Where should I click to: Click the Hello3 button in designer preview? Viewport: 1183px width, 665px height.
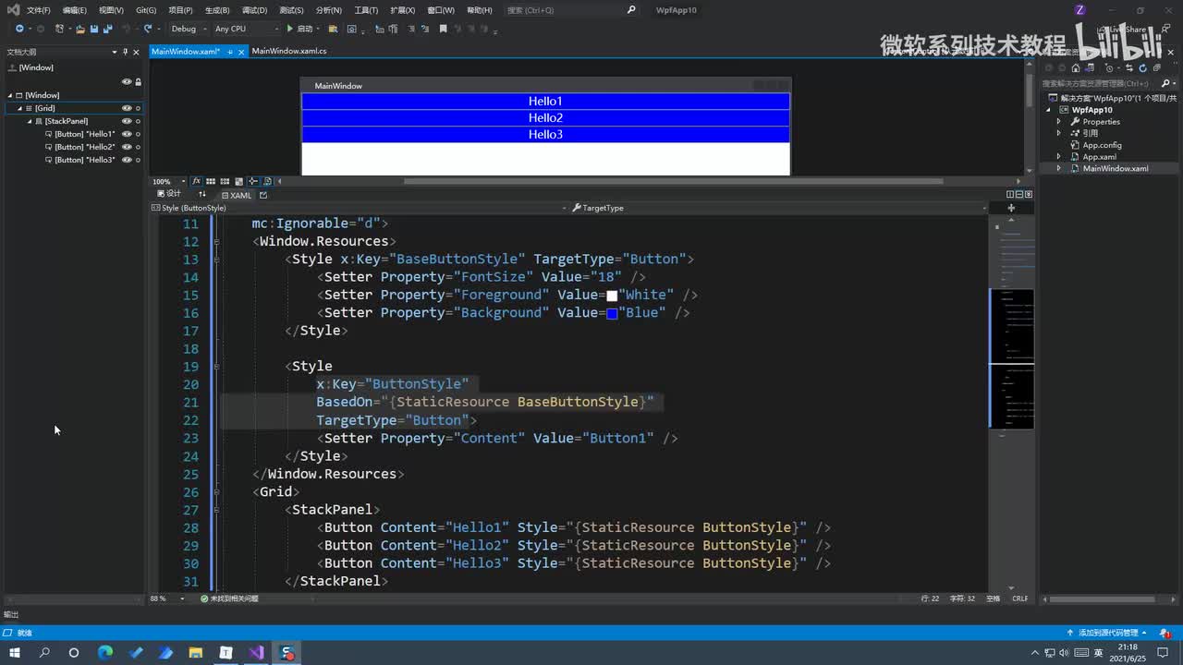tap(545, 135)
